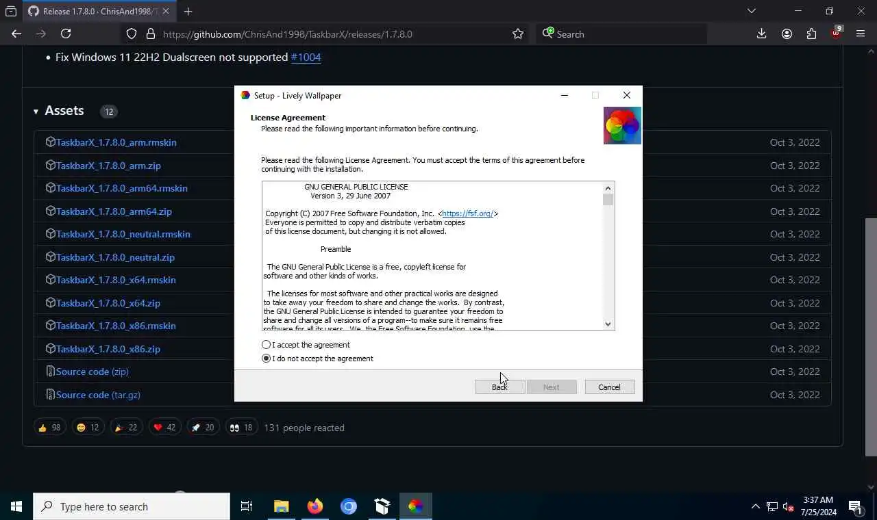
Task: Download TaskbarX_1.7.8.0_arm64.rmskin
Action: 122,188
